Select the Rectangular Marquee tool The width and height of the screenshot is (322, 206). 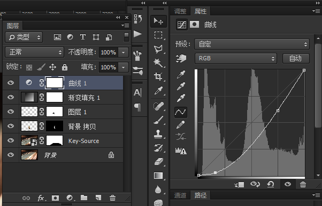point(158,35)
